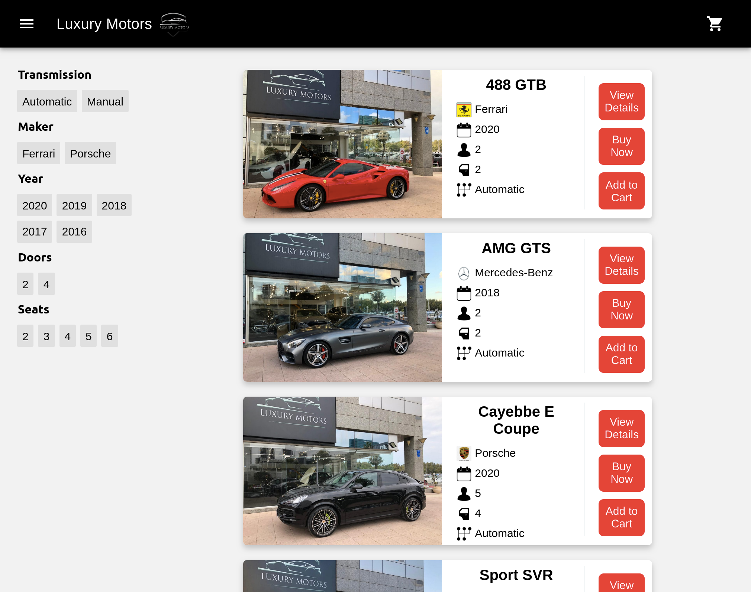Viewport: 751px width, 592px height.
Task: Click the Seats filter heading
Action: (x=33, y=310)
